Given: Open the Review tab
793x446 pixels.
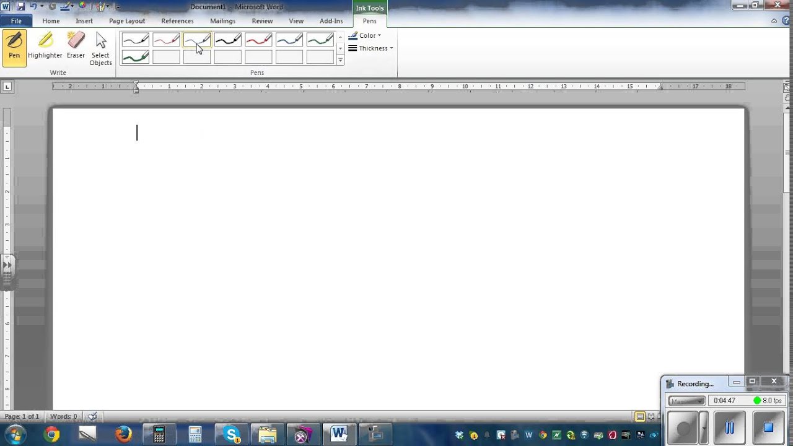Looking at the screenshot, I should [x=262, y=21].
